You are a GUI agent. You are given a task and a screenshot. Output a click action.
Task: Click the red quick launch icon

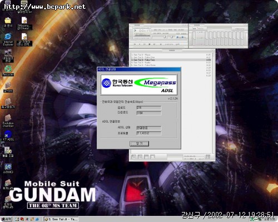(22, 219)
